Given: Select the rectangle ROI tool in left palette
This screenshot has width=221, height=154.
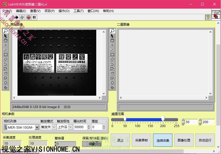Looking at the screenshot, I should 6,54.
